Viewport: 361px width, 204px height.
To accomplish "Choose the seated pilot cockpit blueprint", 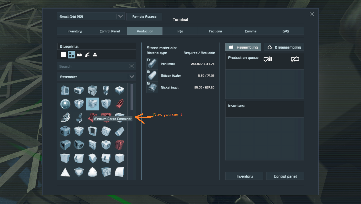I will coord(65,117).
